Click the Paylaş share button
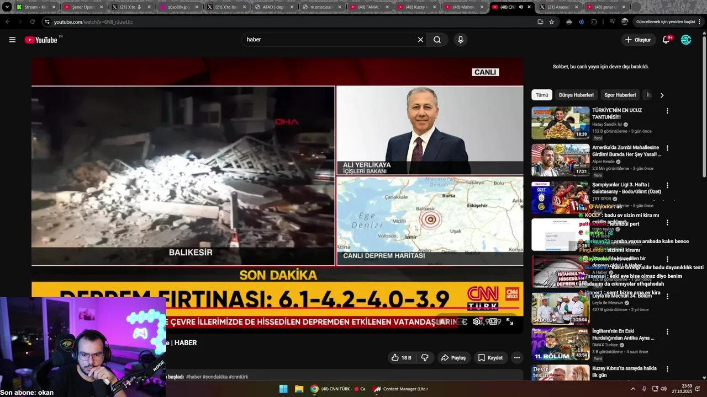Image resolution: width=707 pixels, height=397 pixels. tap(453, 358)
